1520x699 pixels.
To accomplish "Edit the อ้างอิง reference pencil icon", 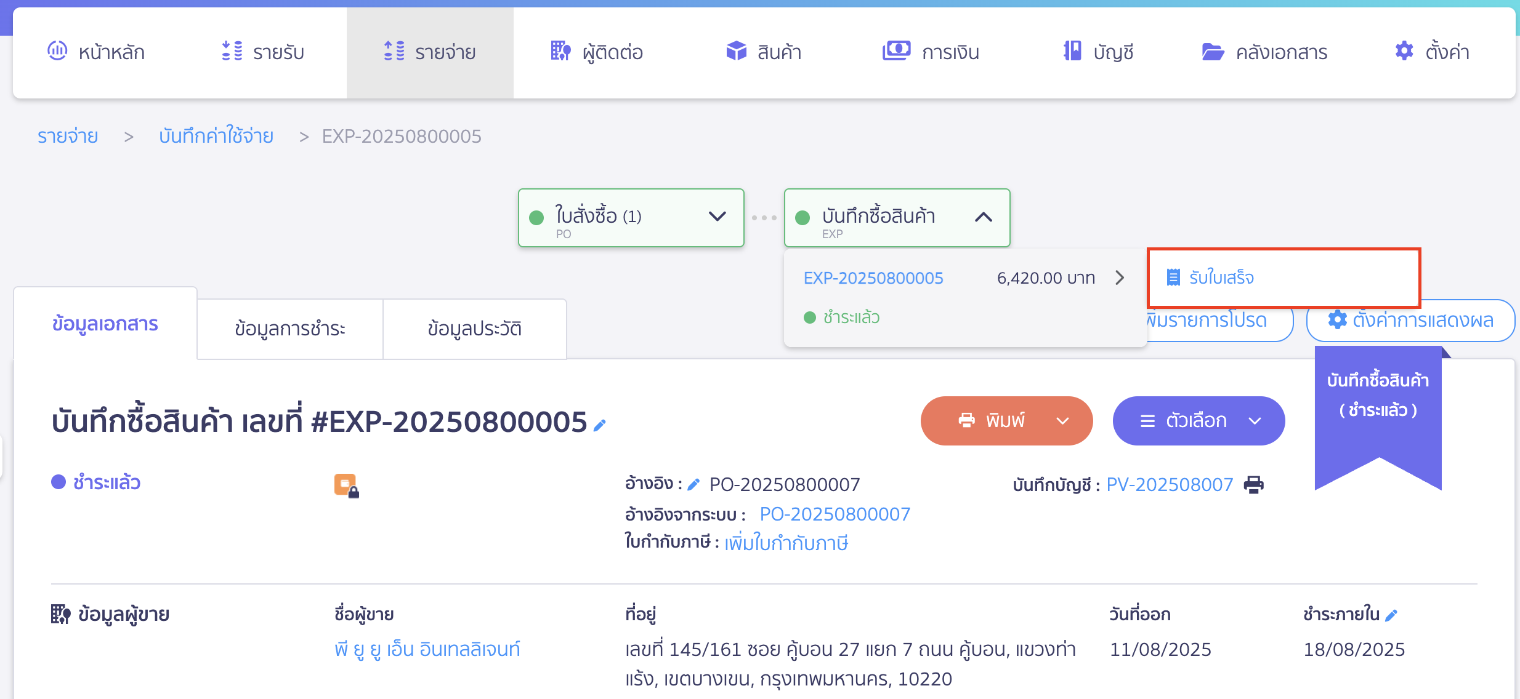I will pos(693,485).
